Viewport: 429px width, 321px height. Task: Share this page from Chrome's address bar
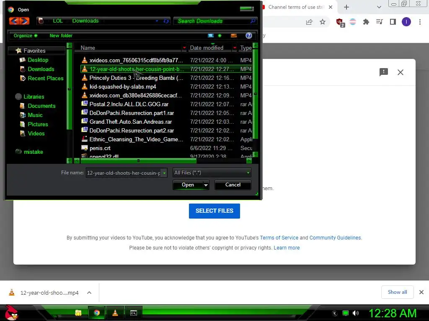[x=309, y=22]
